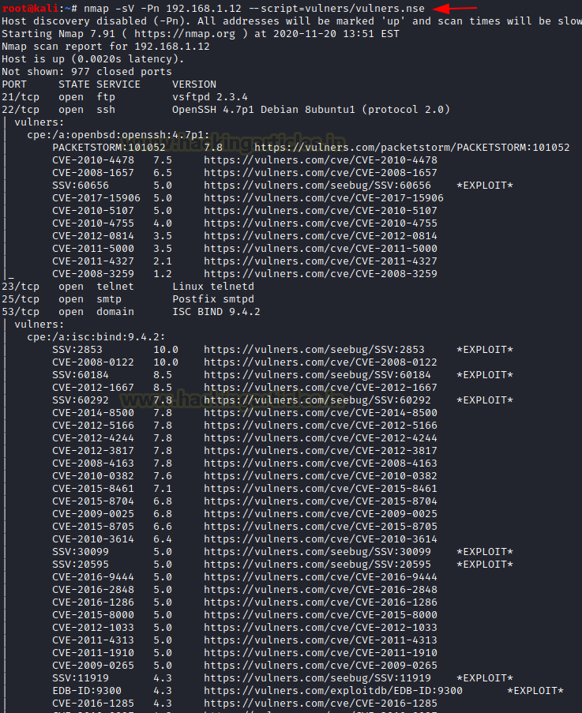Open the CVE-2015-8461 vulners link
Image resolution: width=582 pixels, height=713 pixels.
pyautogui.click(x=321, y=489)
